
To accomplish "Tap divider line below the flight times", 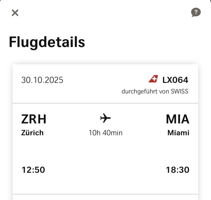I will click(105, 194).
